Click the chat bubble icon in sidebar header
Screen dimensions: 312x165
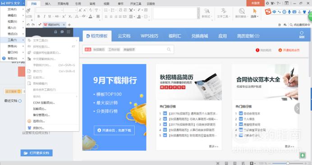pos(62,32)
